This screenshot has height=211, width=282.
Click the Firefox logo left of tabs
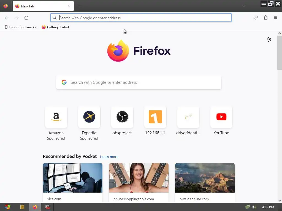[x=6, y=6]
